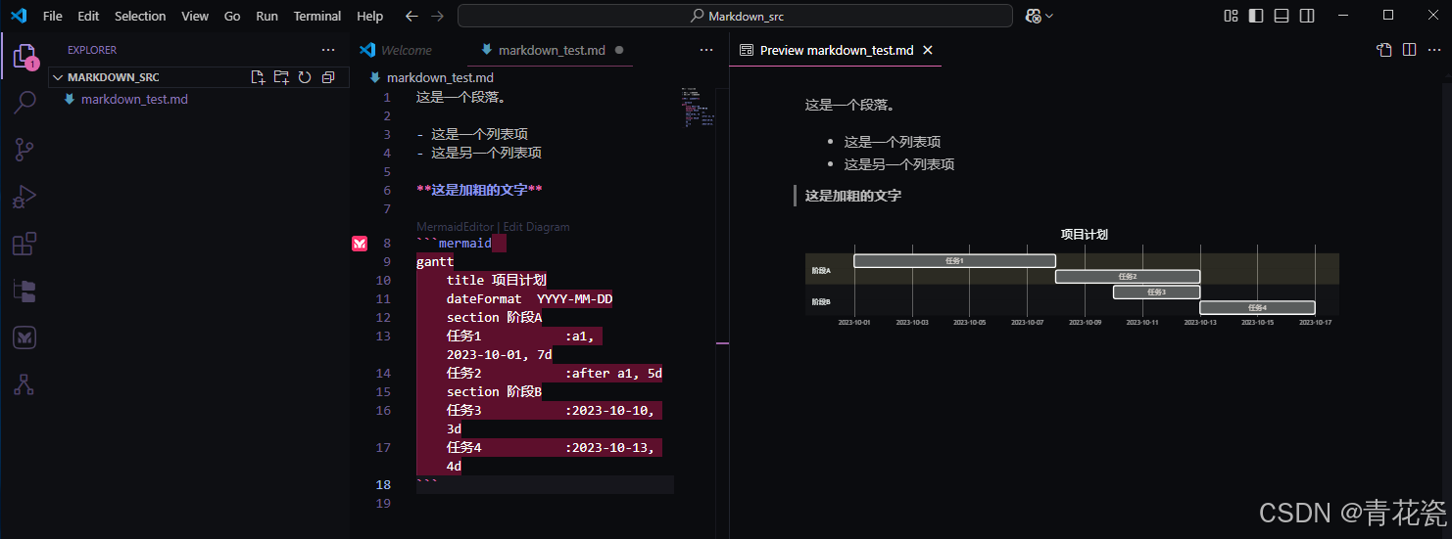Viewport: 1452px width, 539px height.
Task: Open the Copilot dropdown chevron
Action: (1049, 16)
